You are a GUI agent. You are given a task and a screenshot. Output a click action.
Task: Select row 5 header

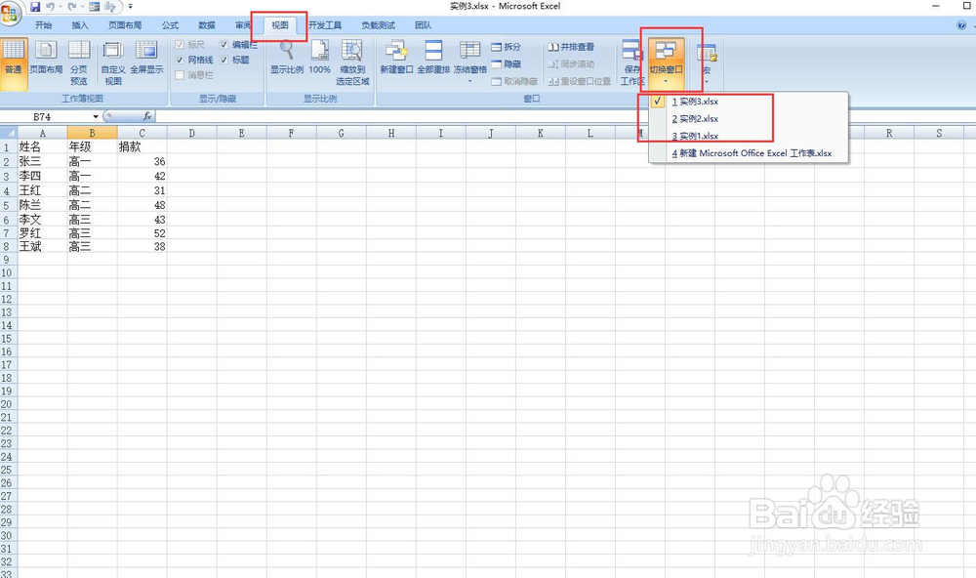pos(8,205)
